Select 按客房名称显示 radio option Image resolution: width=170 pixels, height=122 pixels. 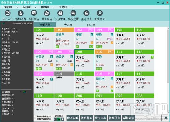35,116
